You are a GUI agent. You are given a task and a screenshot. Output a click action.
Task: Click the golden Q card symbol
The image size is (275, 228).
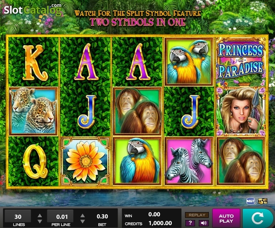34,161
